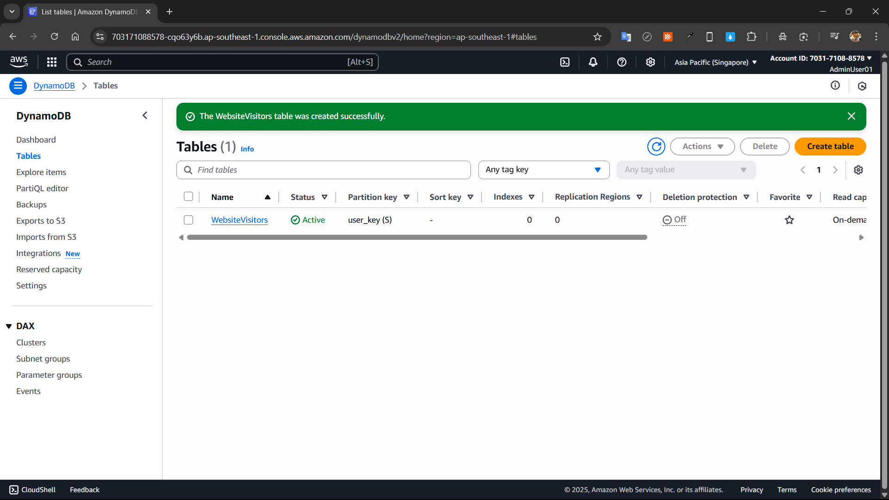The width and height of the screenshot is (889, 500).
Task: Focus the AWS global Search box
Action: click(x=222, y=62)
